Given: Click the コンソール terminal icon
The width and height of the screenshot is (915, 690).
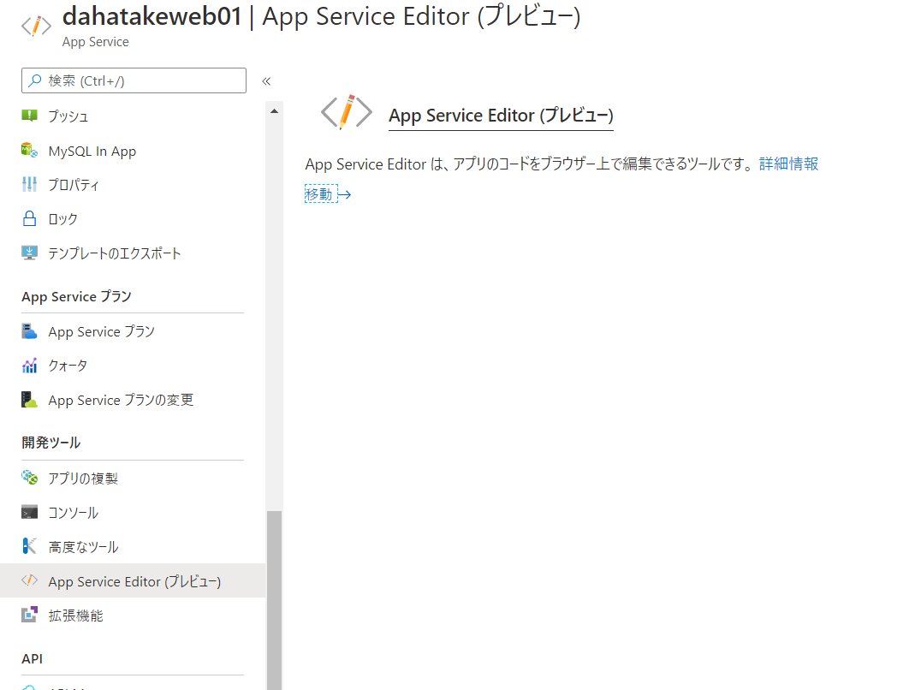Looking at the screenshot, I should click(29, 512).
